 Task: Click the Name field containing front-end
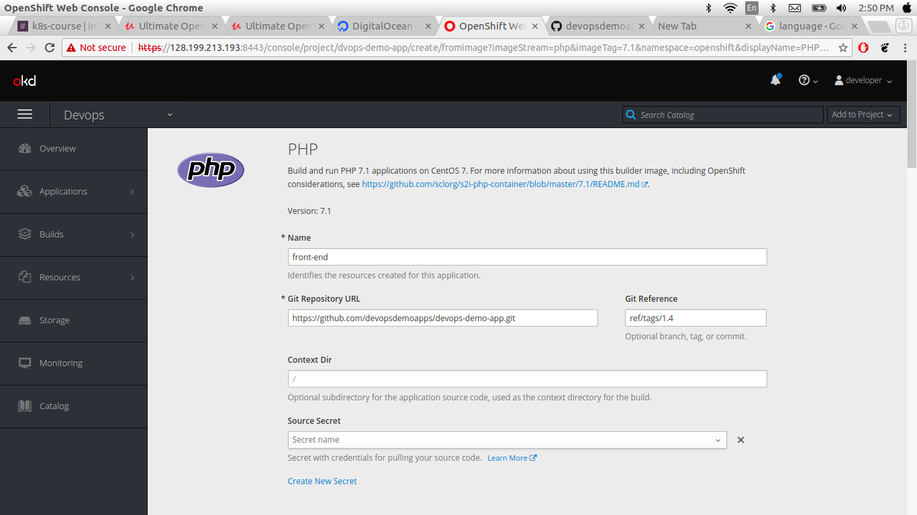[x=527, y=257]
